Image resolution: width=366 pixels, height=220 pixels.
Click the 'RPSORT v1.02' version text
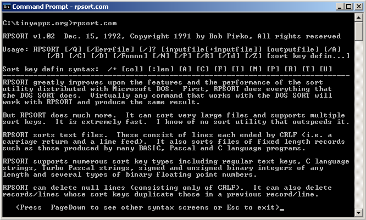coord(29,36)
